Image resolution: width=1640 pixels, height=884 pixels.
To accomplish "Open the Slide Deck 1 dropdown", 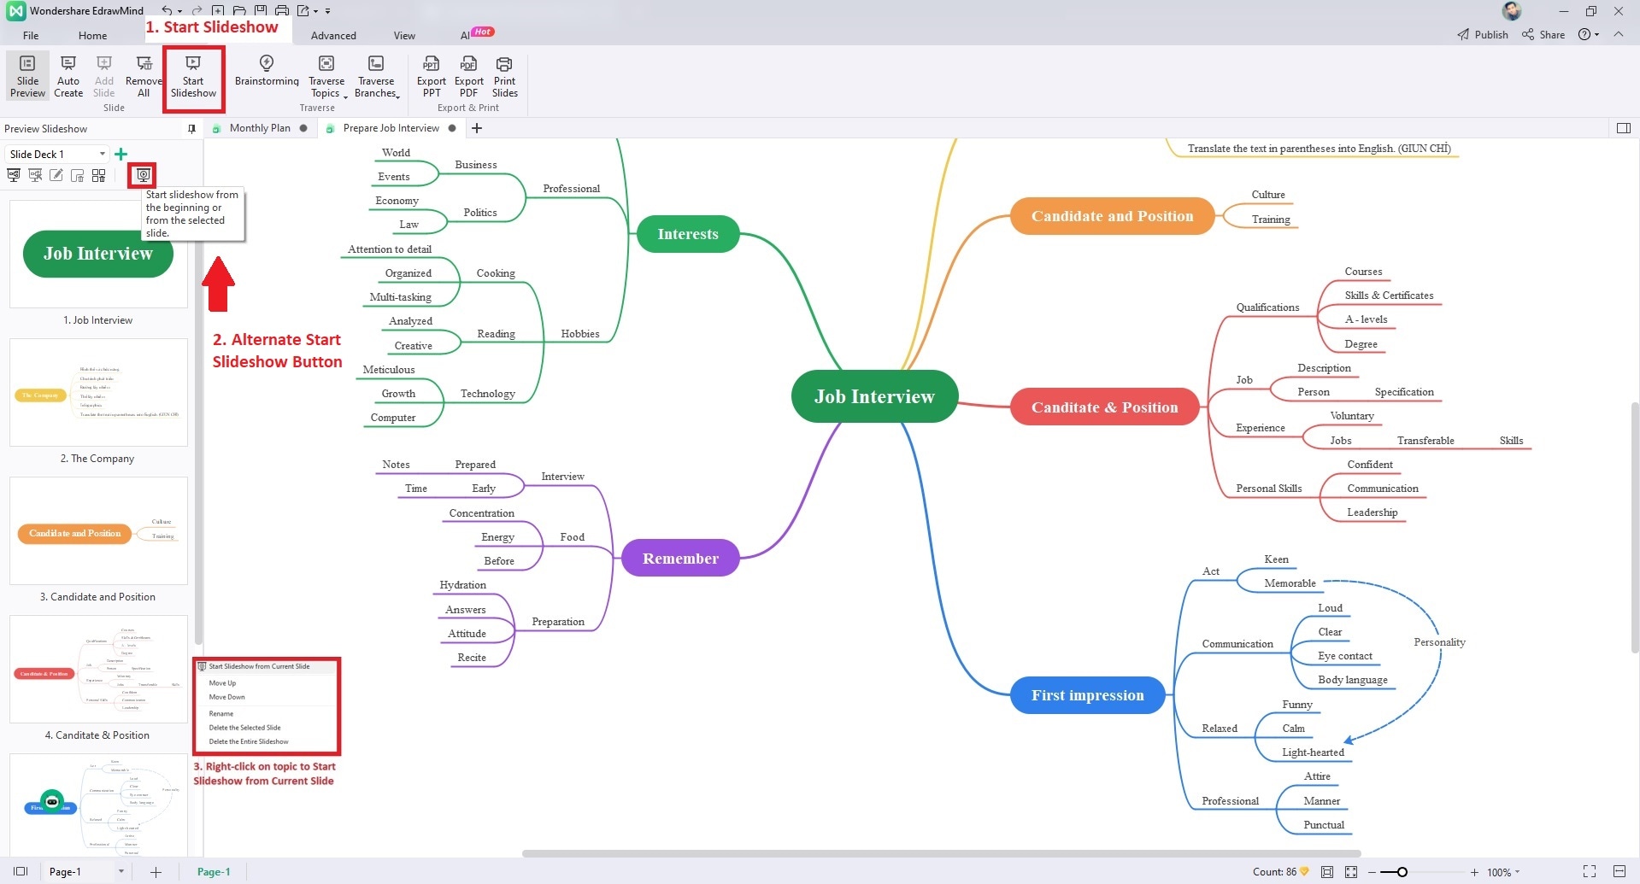I will coord(56,154).
